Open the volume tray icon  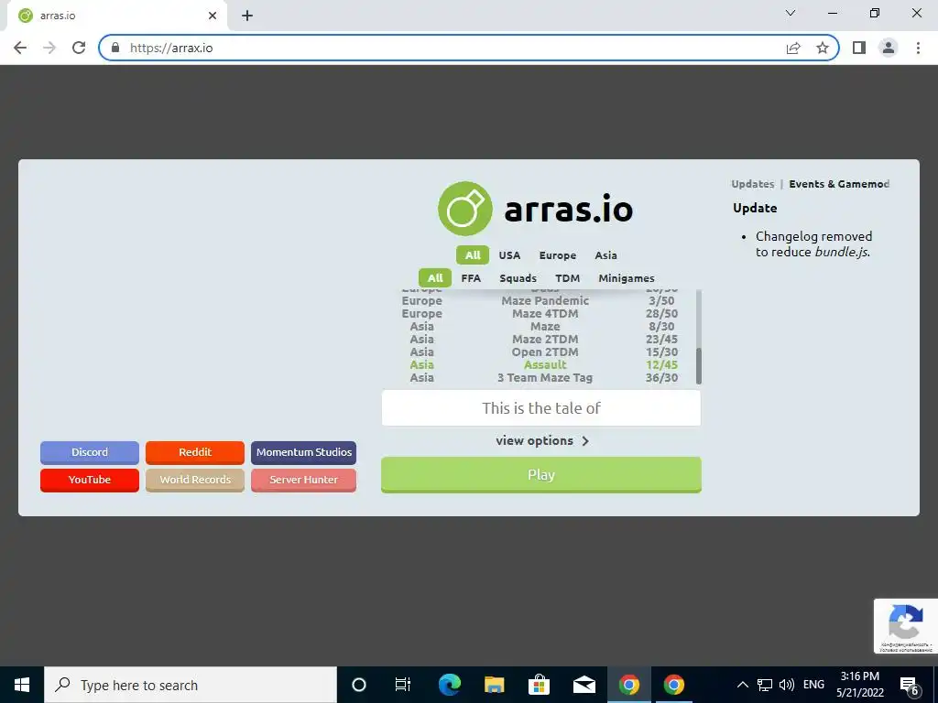787,685
